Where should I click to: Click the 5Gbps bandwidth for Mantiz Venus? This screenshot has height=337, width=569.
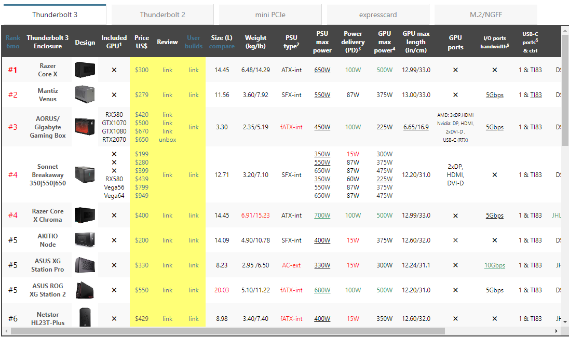495,95
